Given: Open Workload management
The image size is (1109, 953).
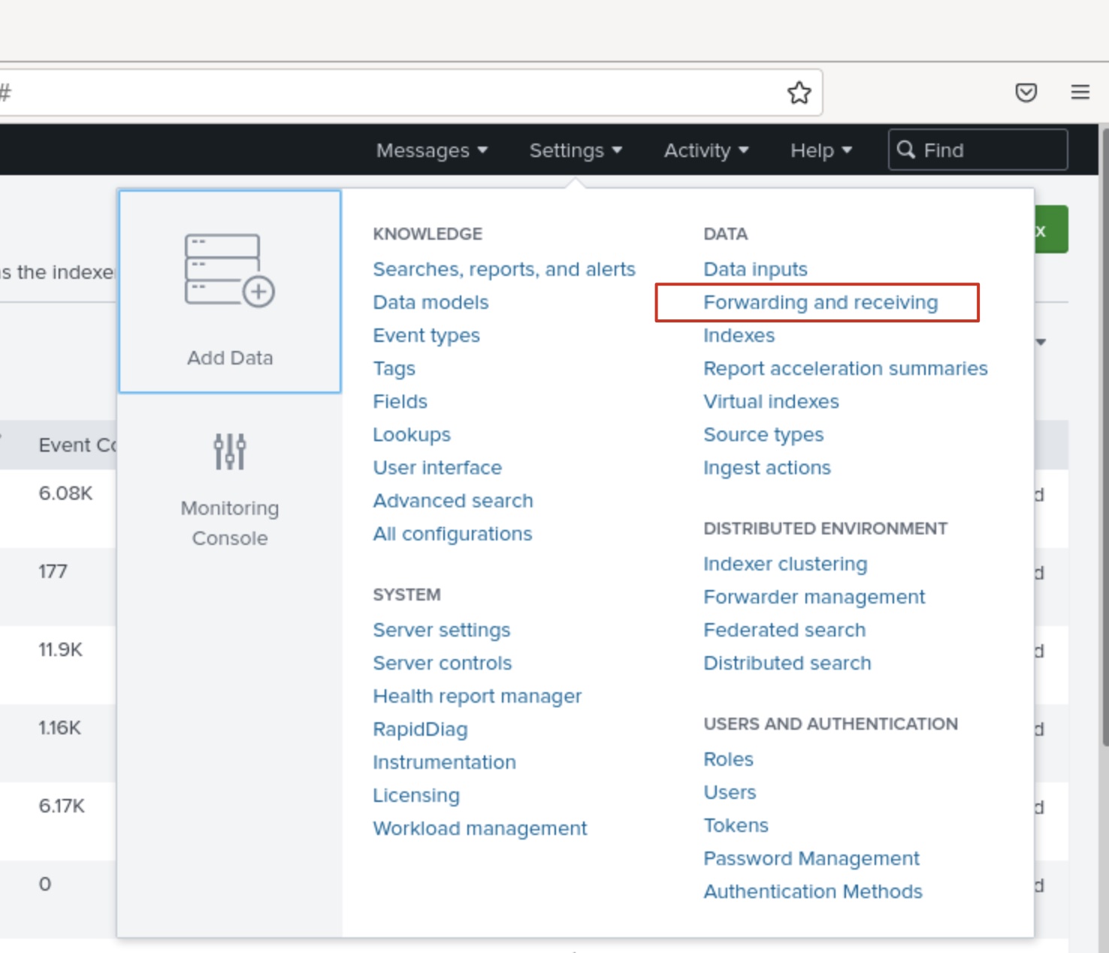Looking at the screenshot, I should (x=480, y=828).
